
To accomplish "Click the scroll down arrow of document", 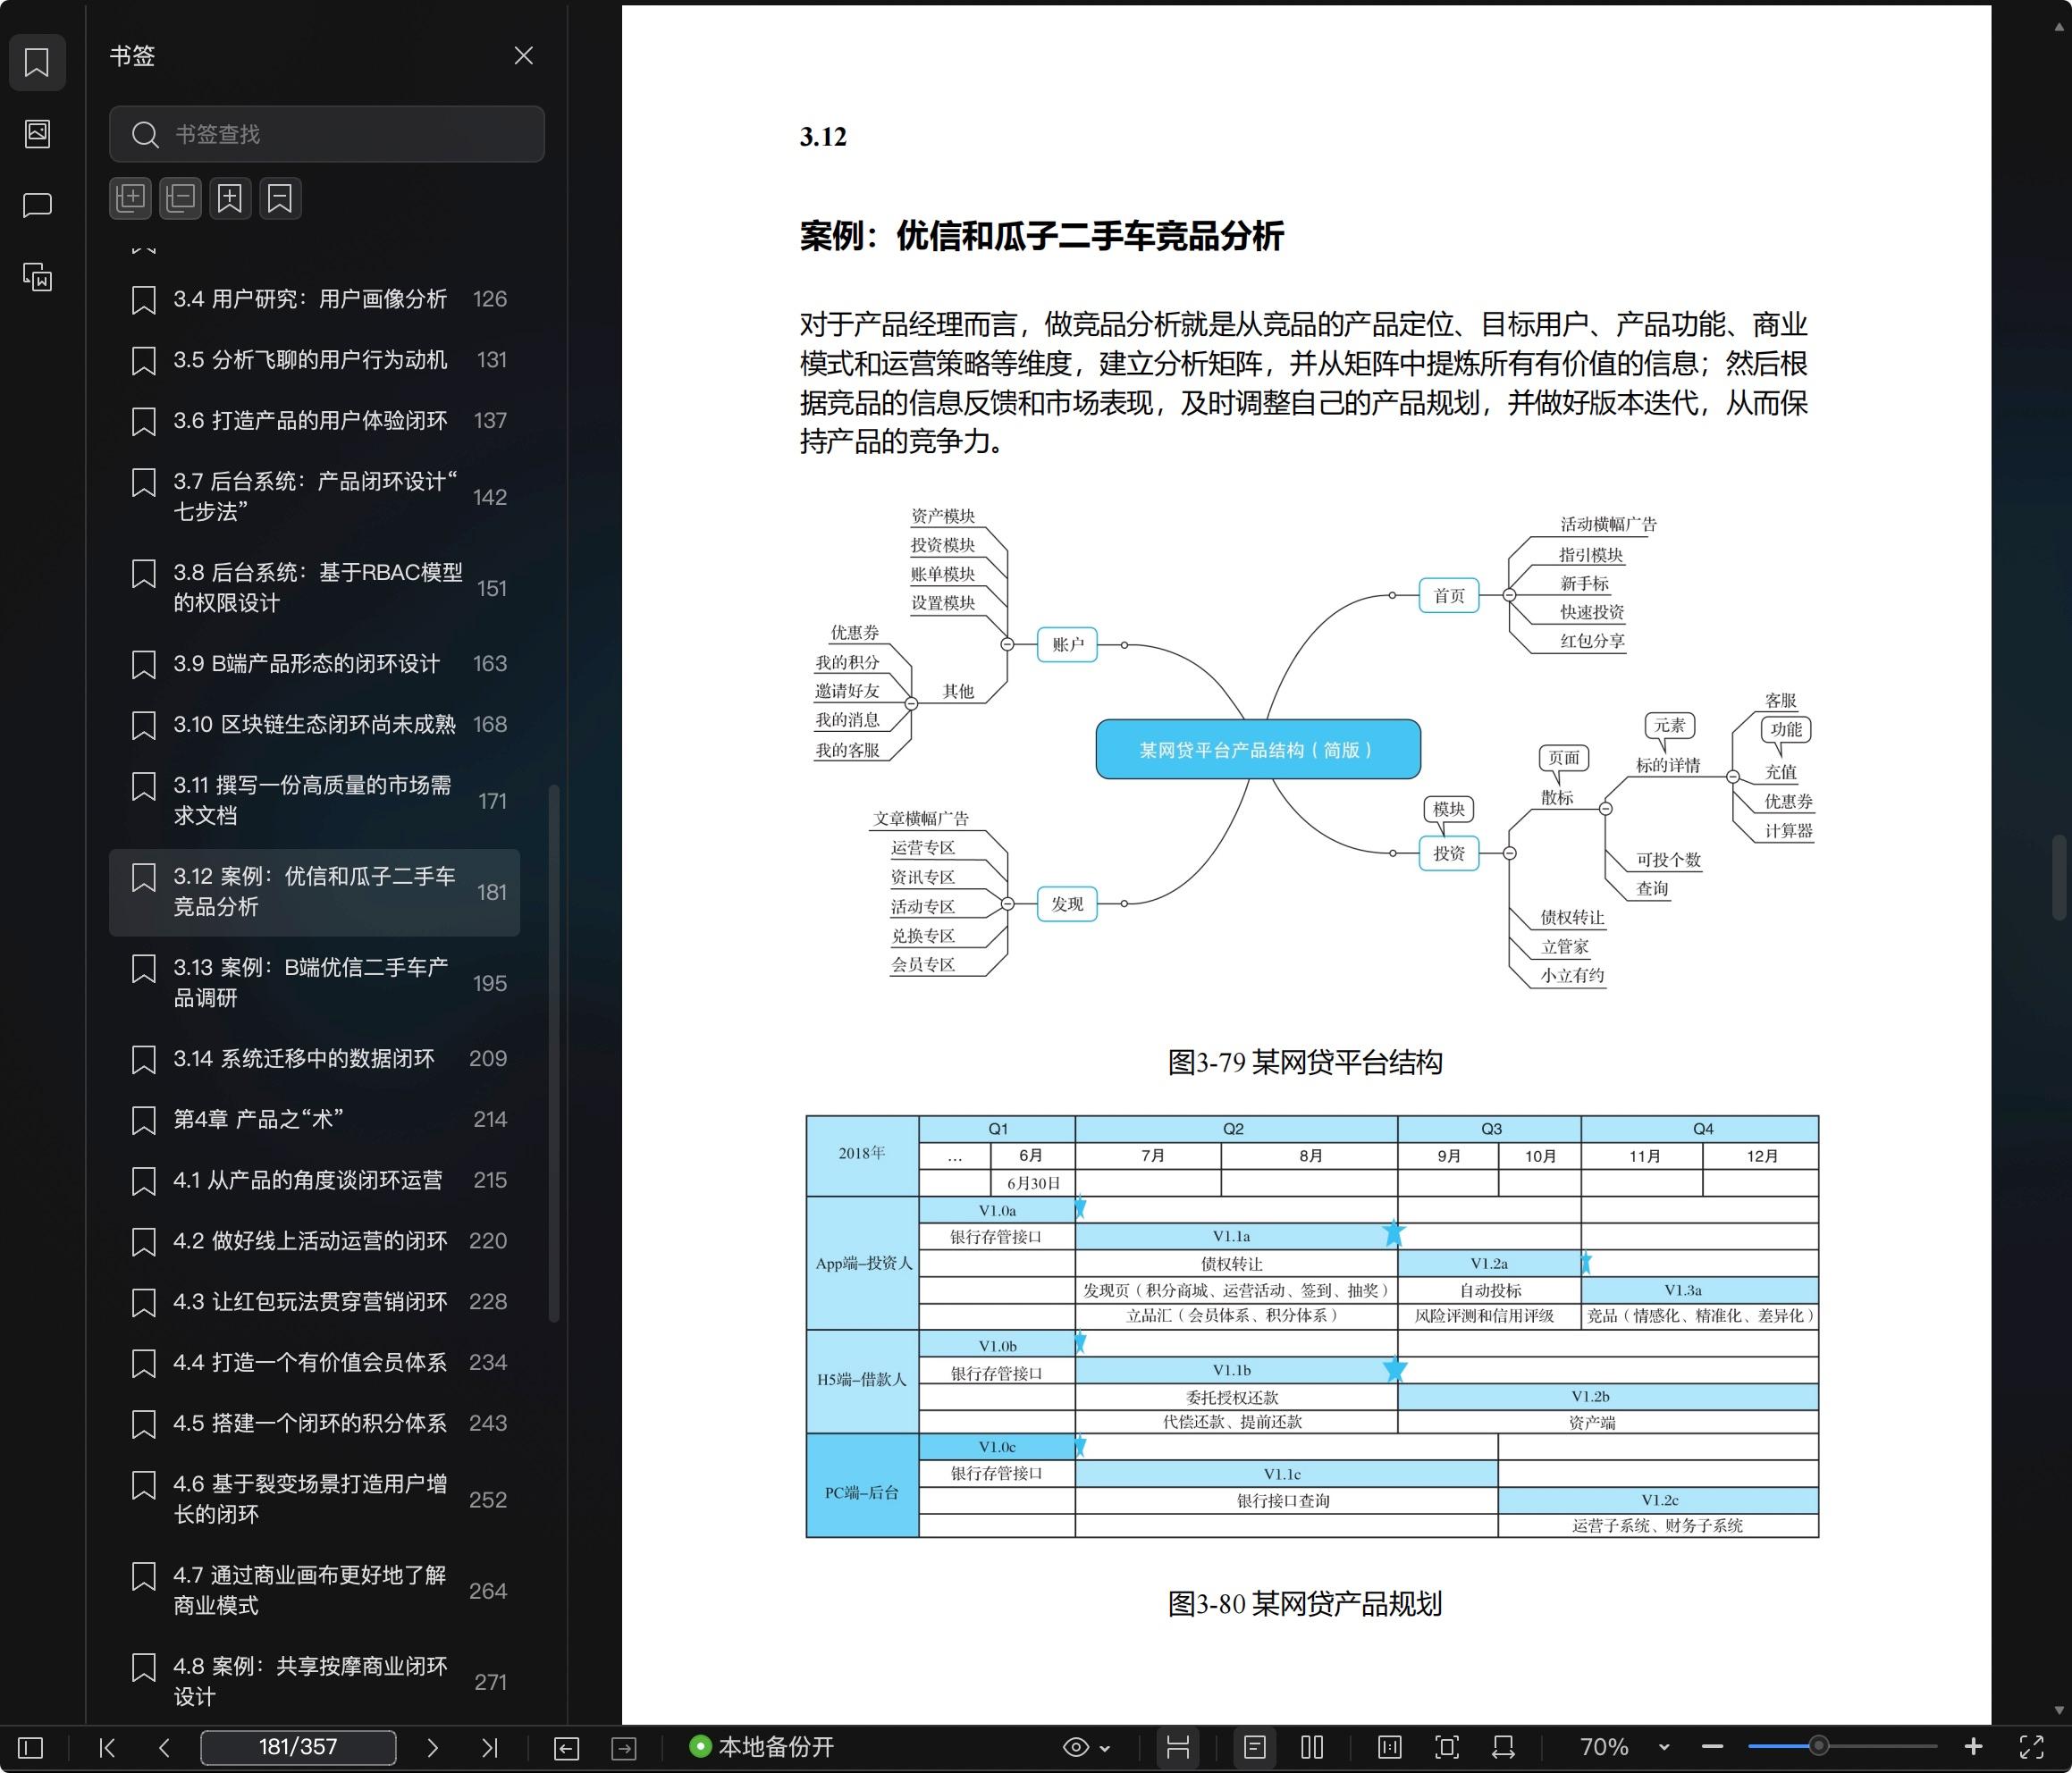I will pos(2059,1711).
